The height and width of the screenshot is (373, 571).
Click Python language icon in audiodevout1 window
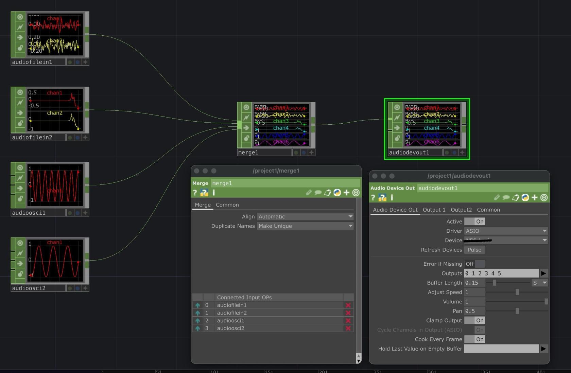click(x=525, y=197)
